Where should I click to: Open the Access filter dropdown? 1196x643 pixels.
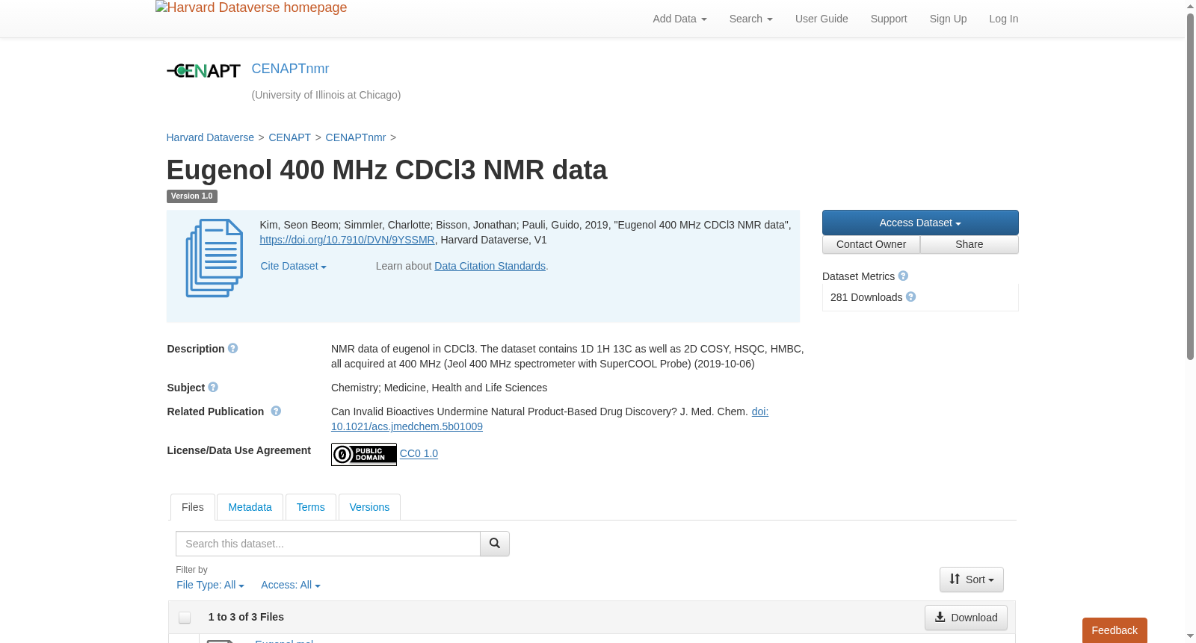click(x=291, y=585)
